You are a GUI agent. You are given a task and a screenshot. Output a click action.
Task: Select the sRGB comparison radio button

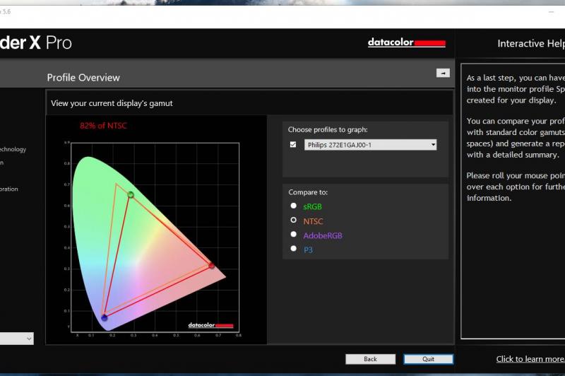tap(293, 206)
